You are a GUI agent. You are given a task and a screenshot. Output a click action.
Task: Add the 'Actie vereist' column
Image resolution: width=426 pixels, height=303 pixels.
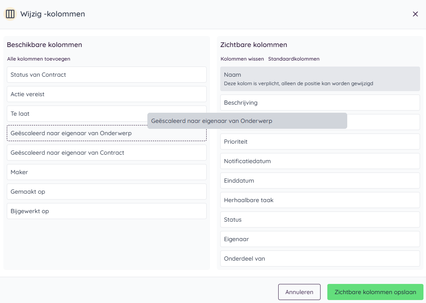click(106, 94)
